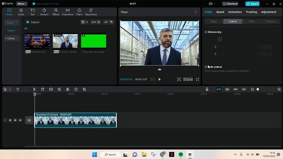The width and height of the screenshot is (283, 159).
Task: Click the Export button
Action: tap(252, 4)
